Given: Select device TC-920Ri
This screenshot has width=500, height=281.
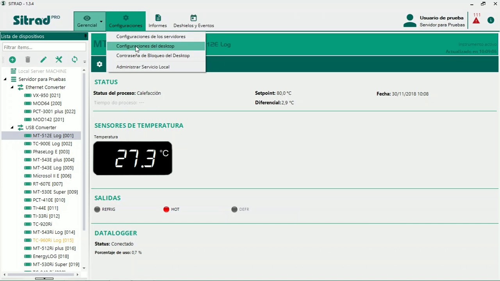Looking at the screenshot, I should [42, 224].
